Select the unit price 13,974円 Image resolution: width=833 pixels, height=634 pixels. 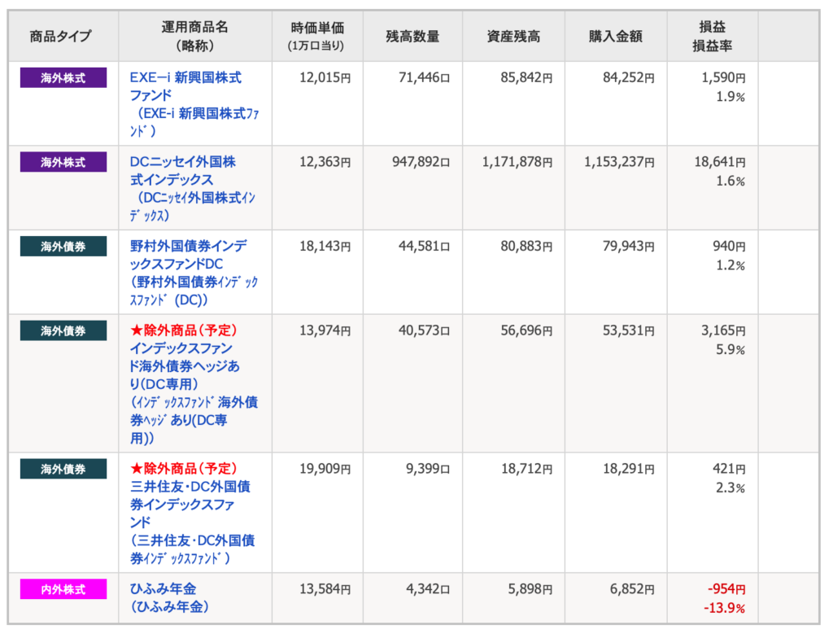click(x=325, y=330)
